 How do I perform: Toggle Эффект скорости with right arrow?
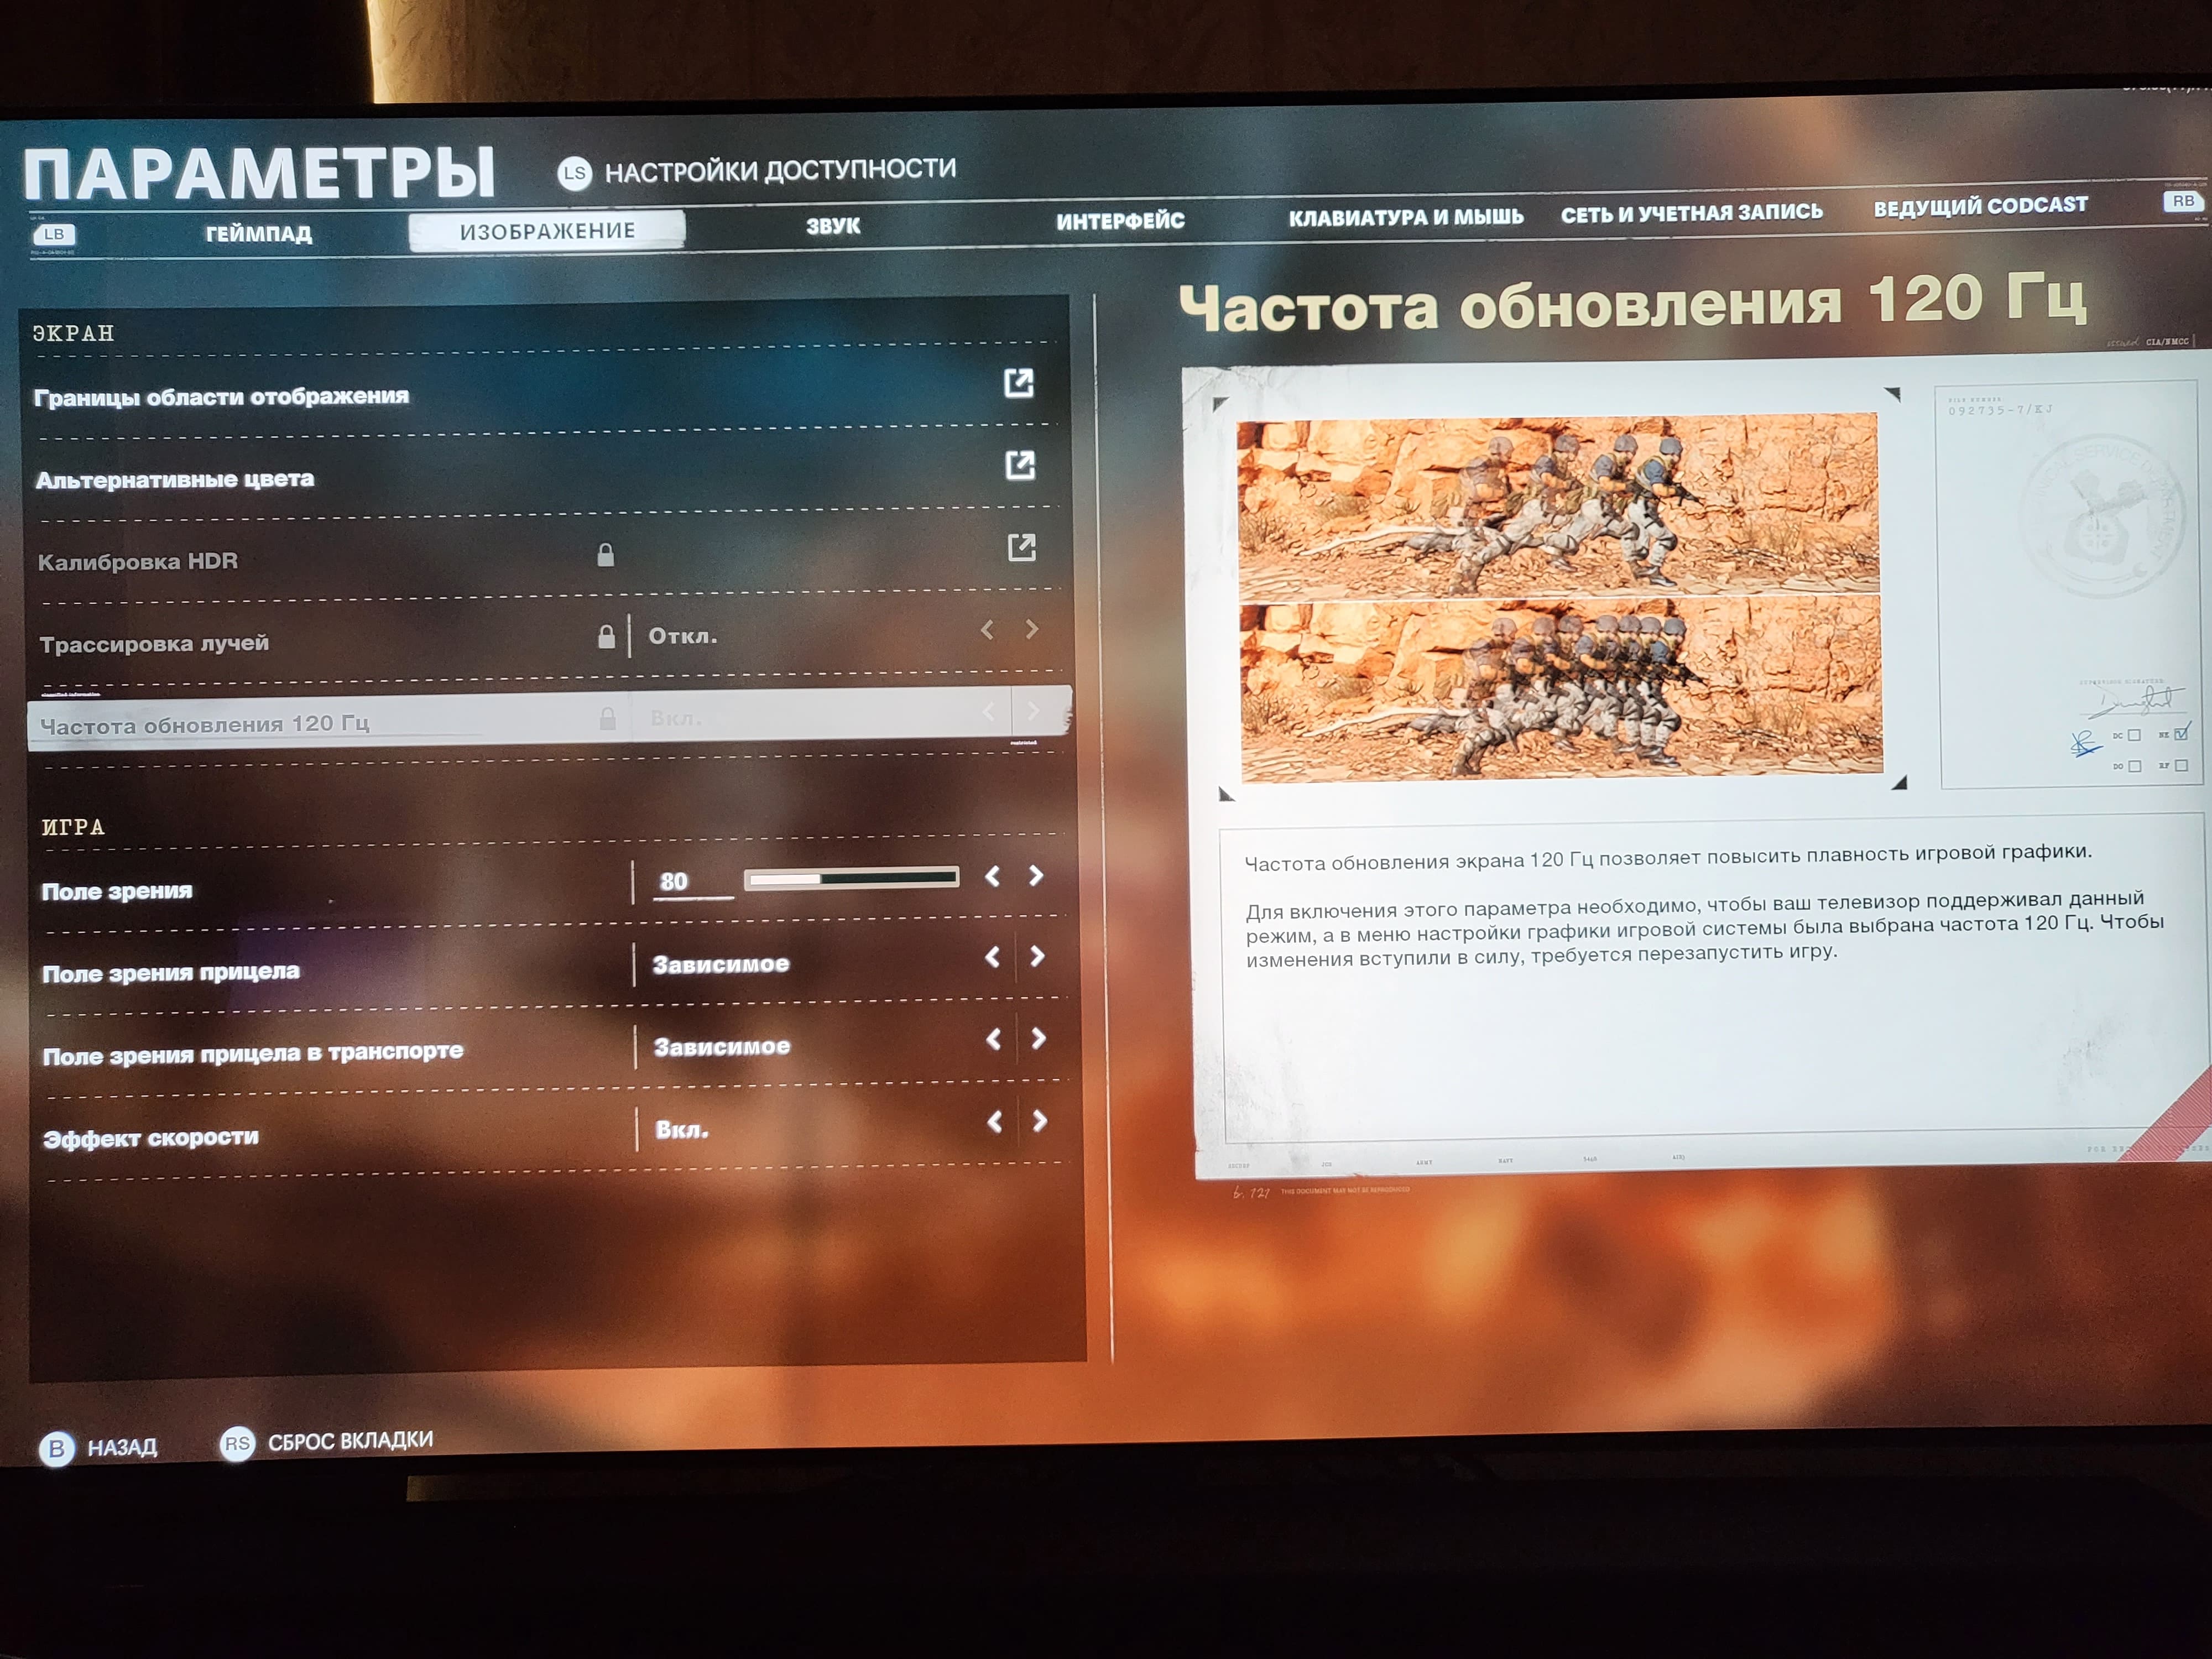coord(1040,1121)
